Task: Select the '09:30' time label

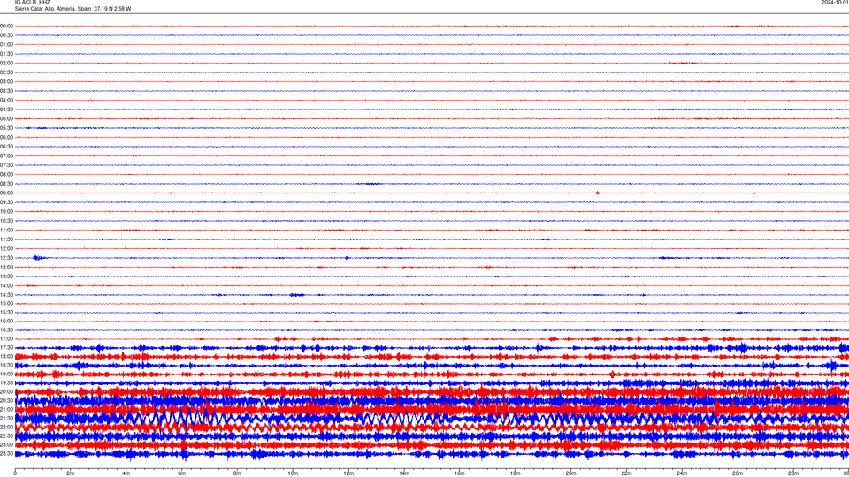Action: [x=6, y=202]
